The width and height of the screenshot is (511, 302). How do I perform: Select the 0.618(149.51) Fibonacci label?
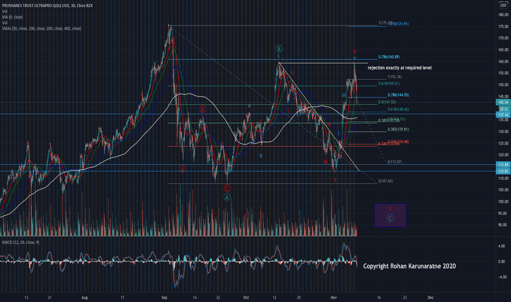[389, 83]
